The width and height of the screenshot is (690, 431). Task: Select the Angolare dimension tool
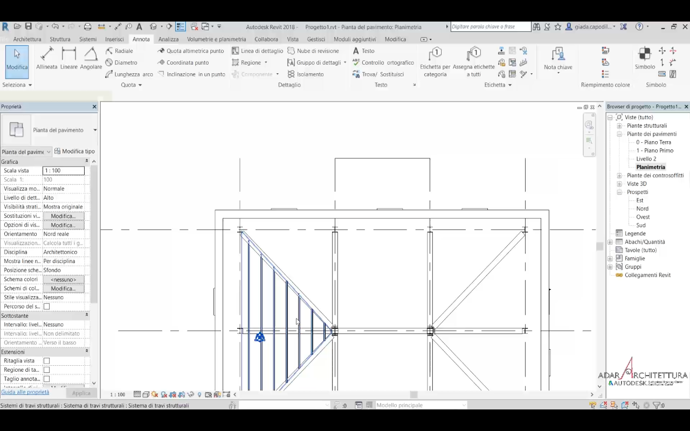point(91,58)
